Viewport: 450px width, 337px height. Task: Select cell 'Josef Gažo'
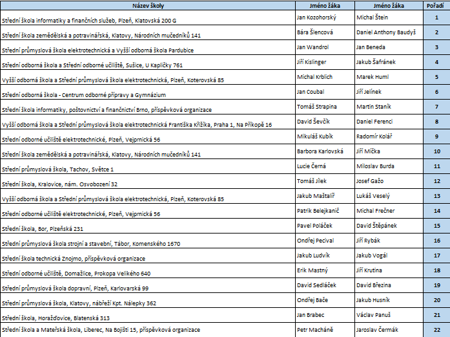click(x=389, y=182)
